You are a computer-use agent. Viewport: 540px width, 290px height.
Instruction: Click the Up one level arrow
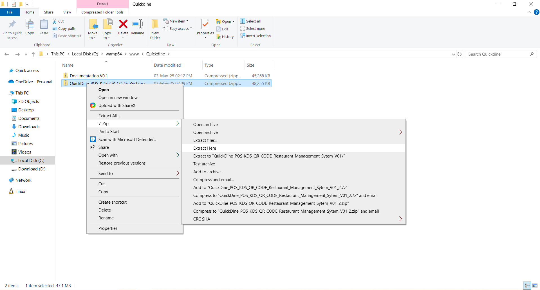[x=33, y=54]
